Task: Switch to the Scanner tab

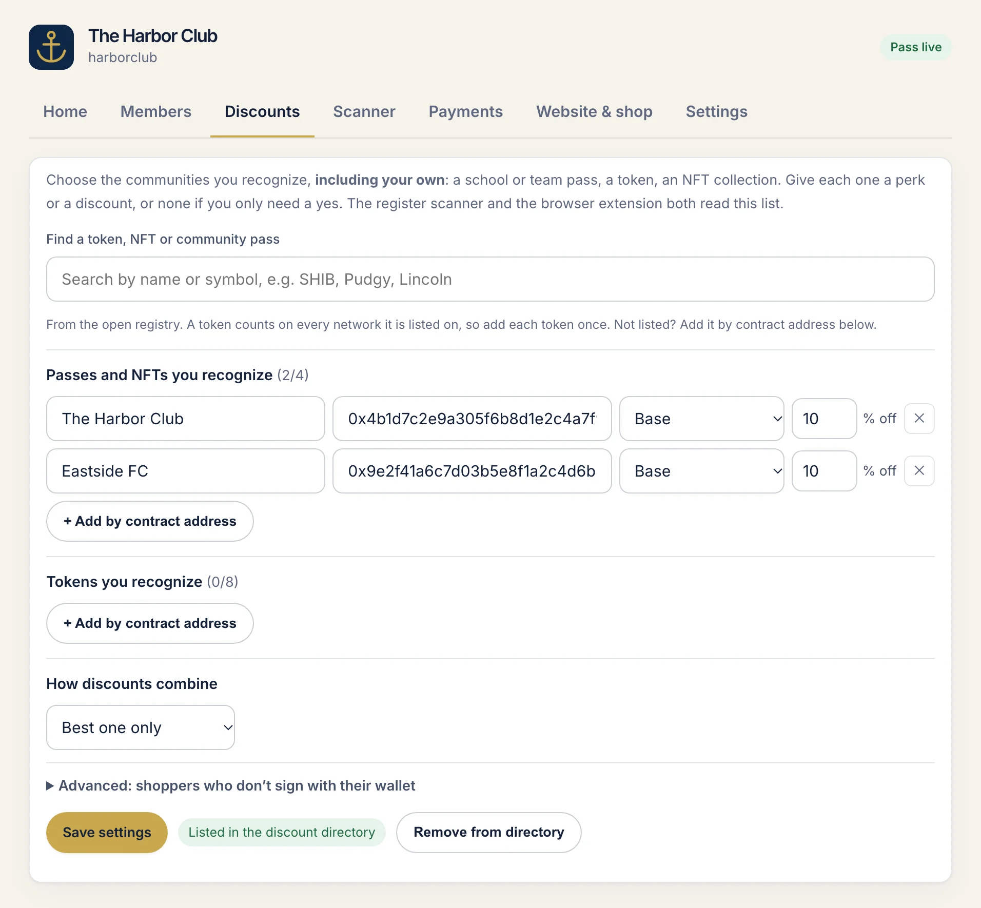Action: (x=364, y=112)
